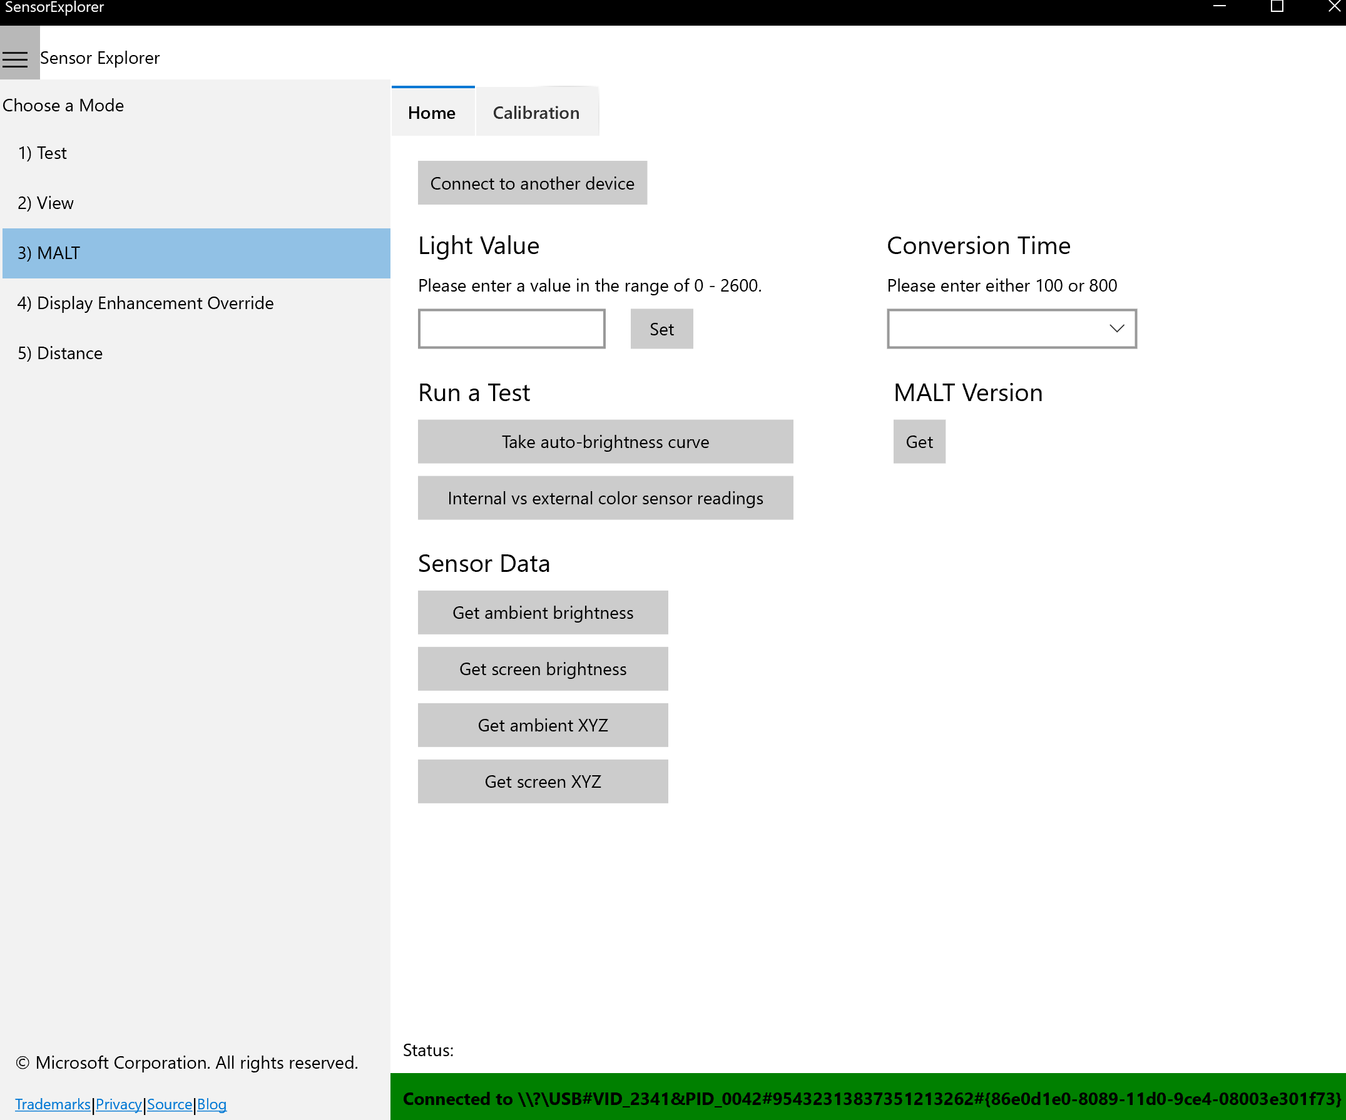Enter light value in the input field
Screen dimensions: 1346x1120
[513, 327]
